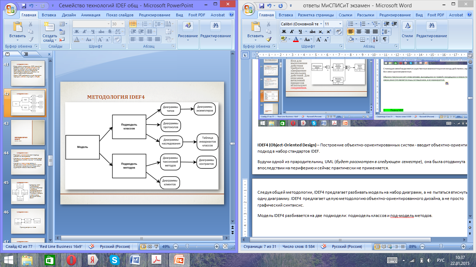Toggle bold (Ж) in the Word ribbon

click(284, 32)
